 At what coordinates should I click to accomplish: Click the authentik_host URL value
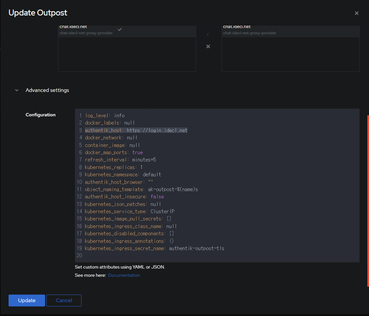[157, 130]
